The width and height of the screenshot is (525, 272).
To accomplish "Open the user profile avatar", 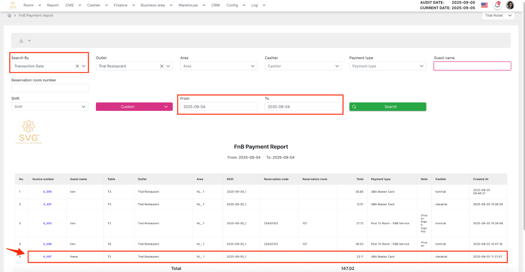I will tap(510, 5).
